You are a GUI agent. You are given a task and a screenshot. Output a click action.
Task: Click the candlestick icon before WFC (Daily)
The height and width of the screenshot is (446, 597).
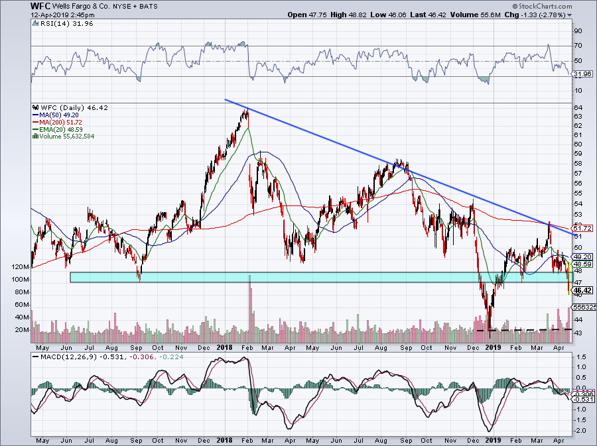pyautogui.click(x=36, y=107)
